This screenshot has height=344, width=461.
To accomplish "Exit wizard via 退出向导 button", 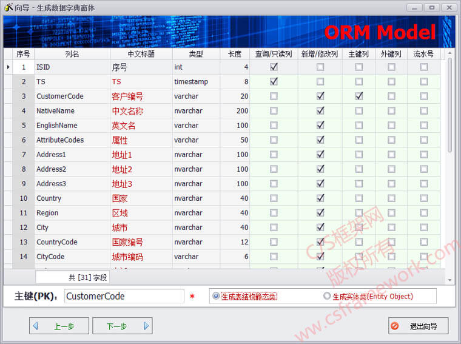I will (419, 326).
